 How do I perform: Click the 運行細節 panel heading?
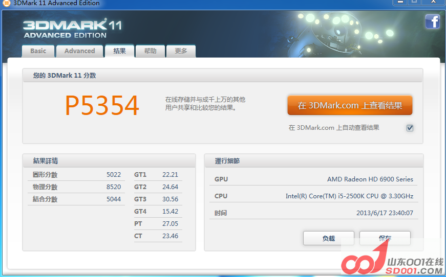click(x=227, y=161)
